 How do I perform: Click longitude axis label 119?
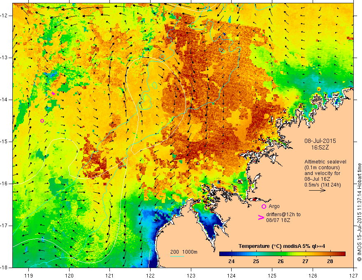[x=29, y=275]
